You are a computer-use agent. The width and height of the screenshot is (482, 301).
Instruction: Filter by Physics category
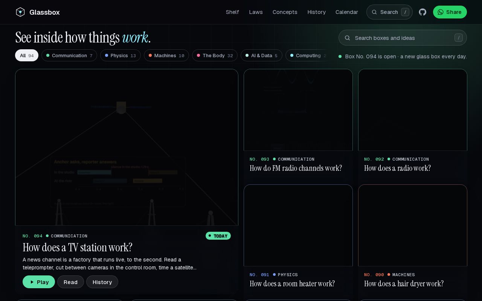coord(120,55)
